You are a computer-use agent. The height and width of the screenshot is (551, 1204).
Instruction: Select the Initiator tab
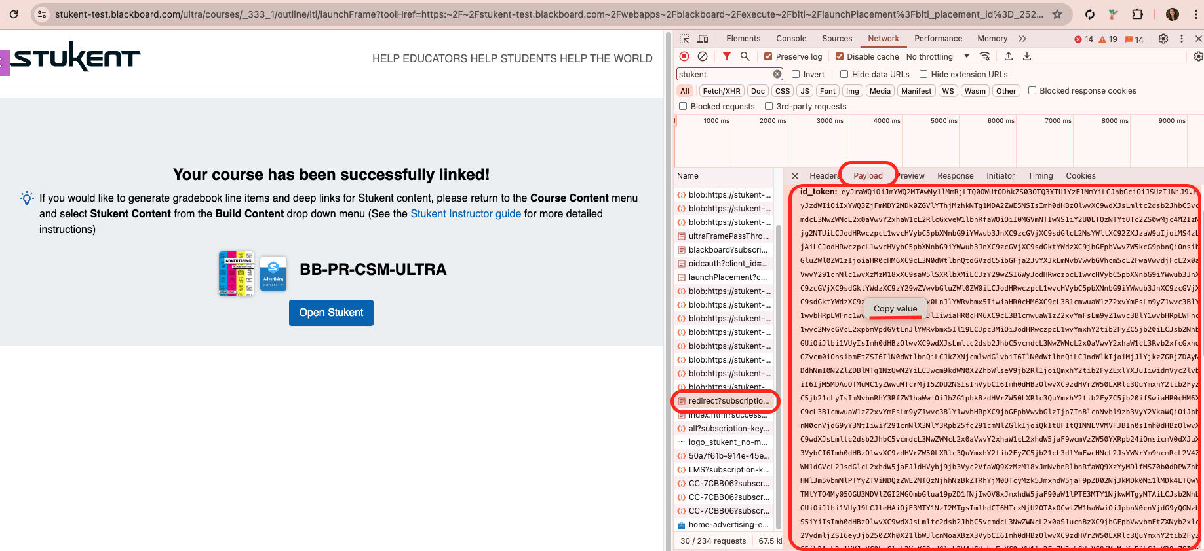(1000, 176)
